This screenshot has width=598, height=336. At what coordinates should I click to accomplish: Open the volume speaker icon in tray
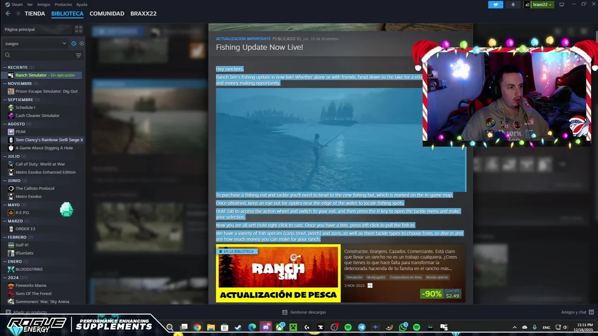pyautogui.click(x=565, y=327)
